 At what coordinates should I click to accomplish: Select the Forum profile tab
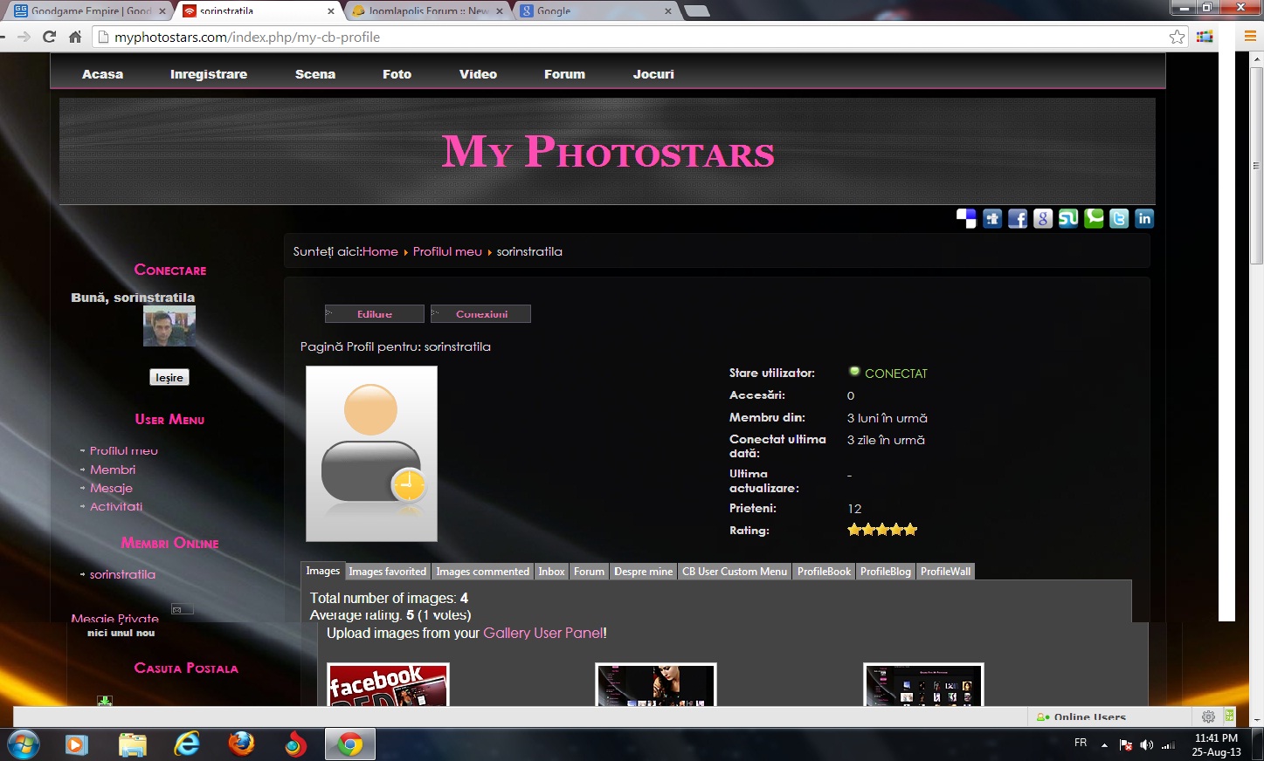click(x=589, y=572)
